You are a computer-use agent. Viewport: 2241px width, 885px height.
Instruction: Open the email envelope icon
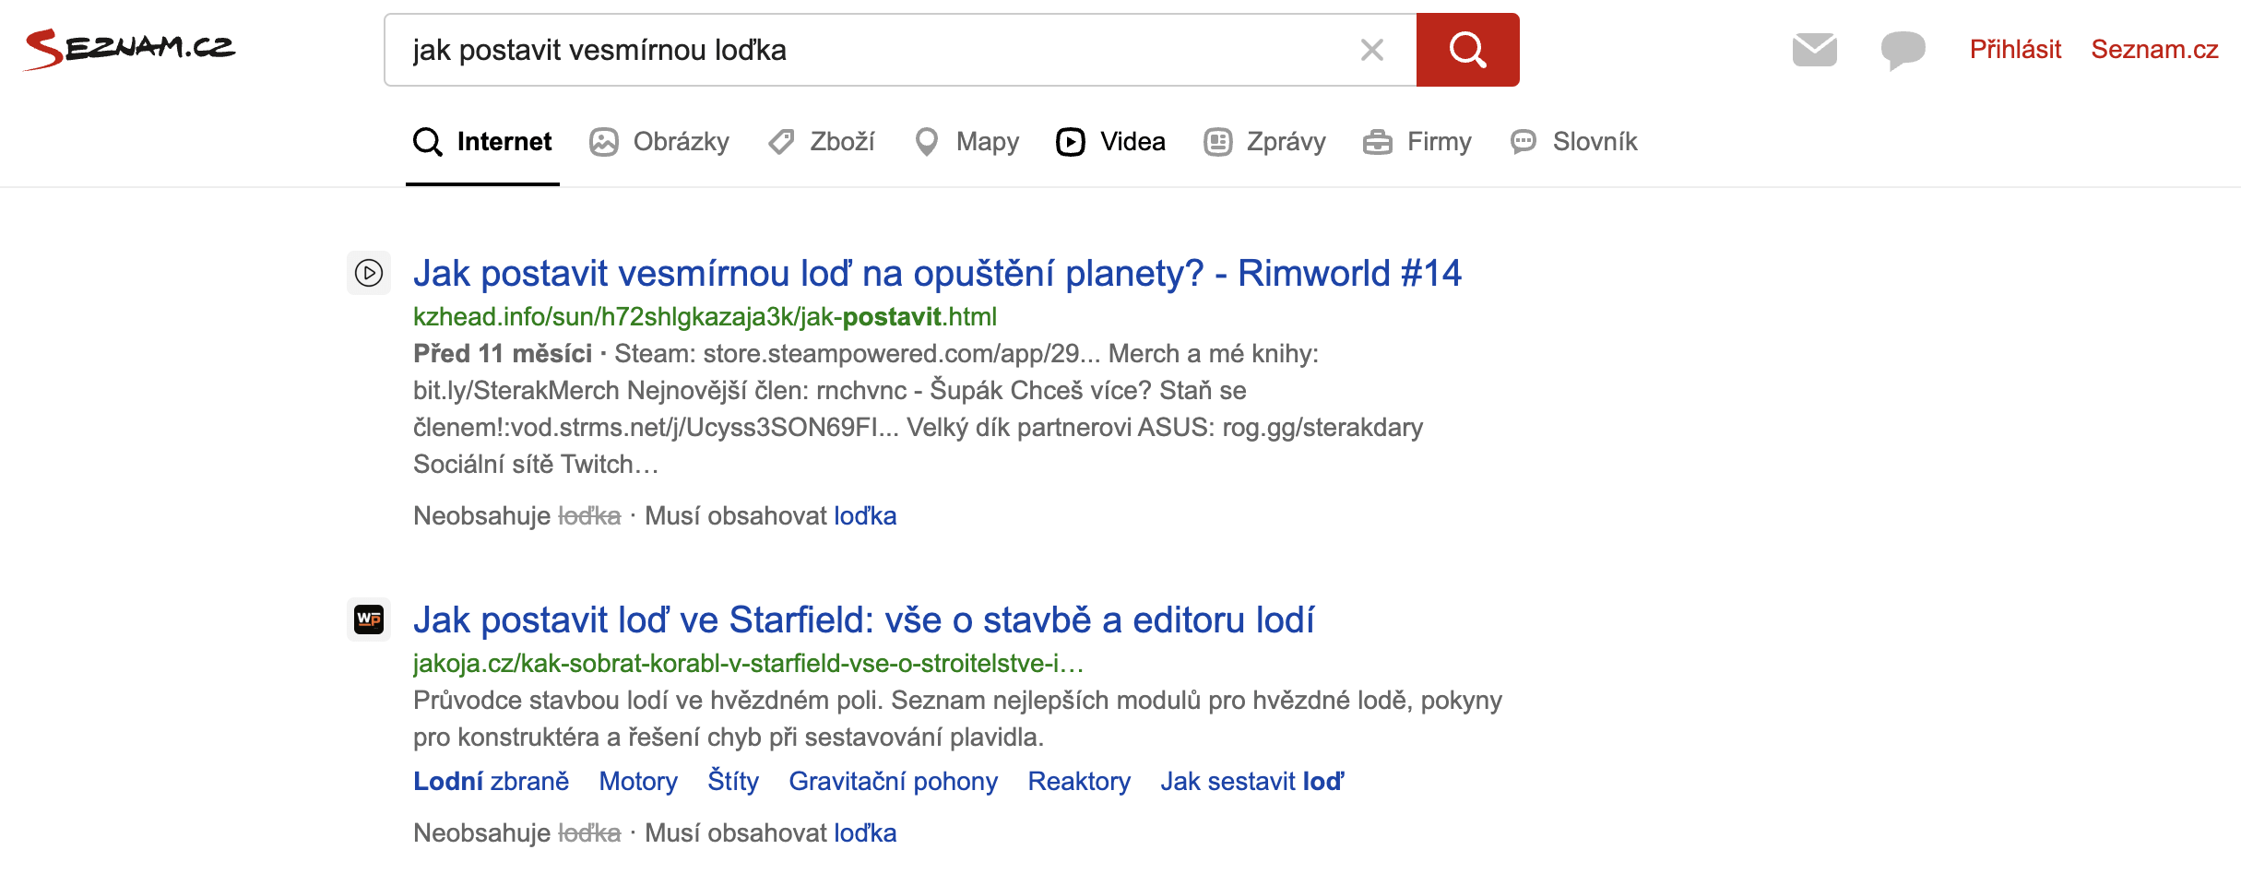tap(1814, 50)
